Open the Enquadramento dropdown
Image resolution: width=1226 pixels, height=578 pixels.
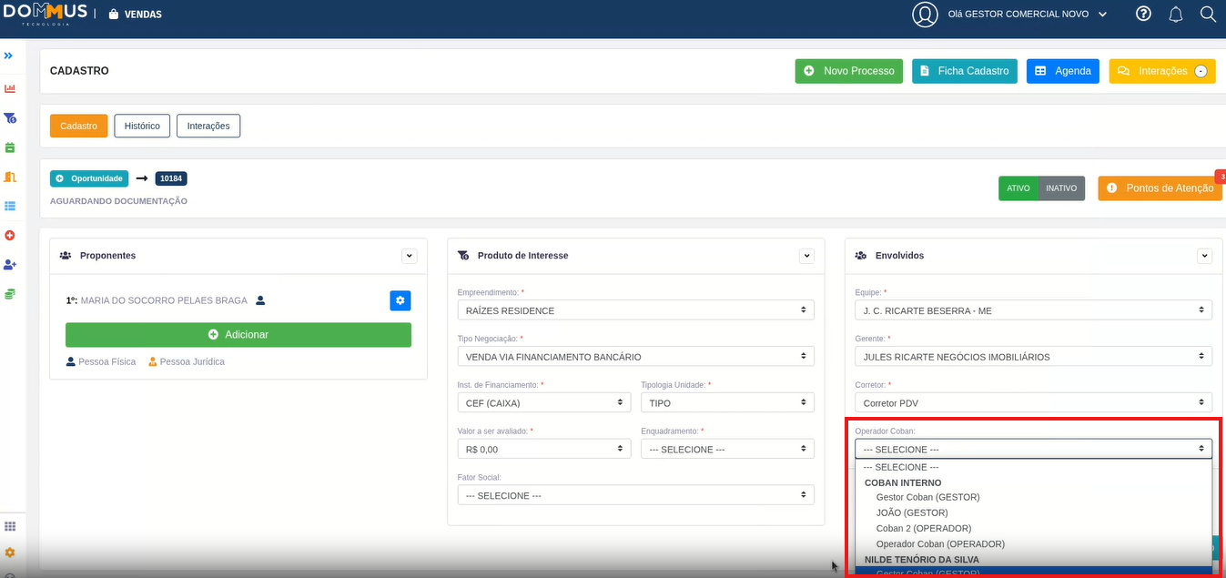click(727, 449)
